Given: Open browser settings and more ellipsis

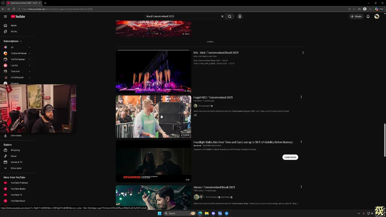Looking at the screenshot, I should [x=370, y=9].
